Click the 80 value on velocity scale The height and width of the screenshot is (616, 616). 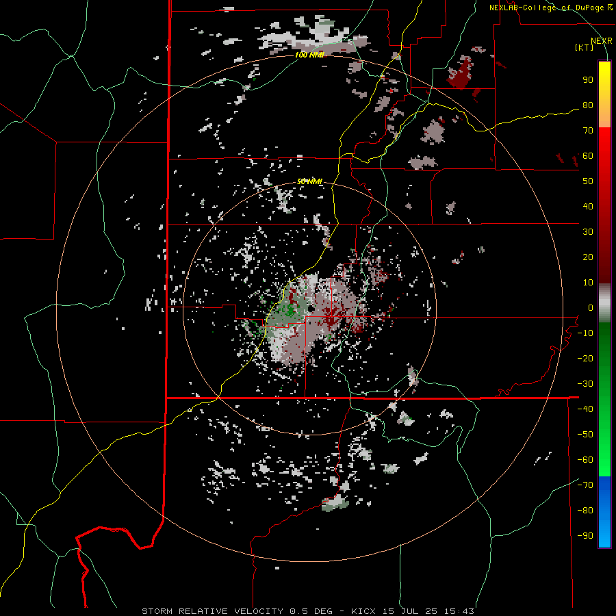[588, 105]
